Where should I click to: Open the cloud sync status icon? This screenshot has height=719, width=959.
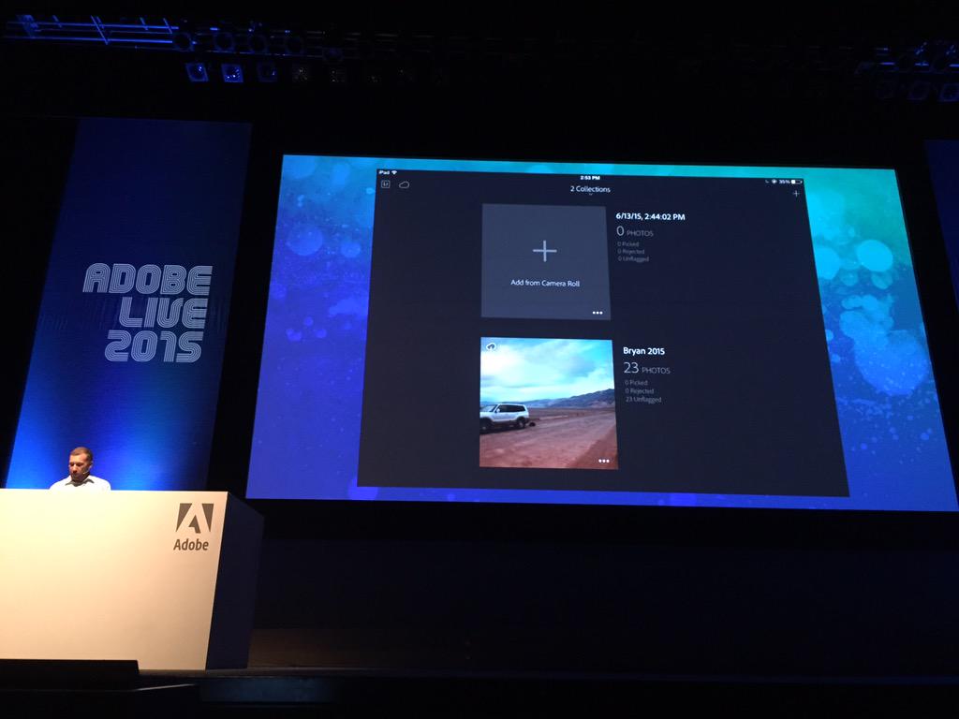click(x=405, y=184)
